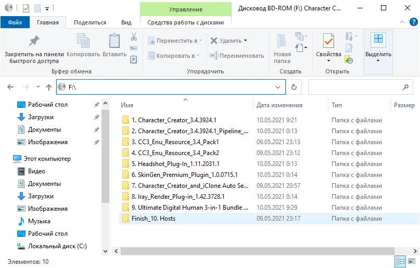Screen dimensions: 420x268
Task: Switch to the Поделиться tab
Action: 90,22
